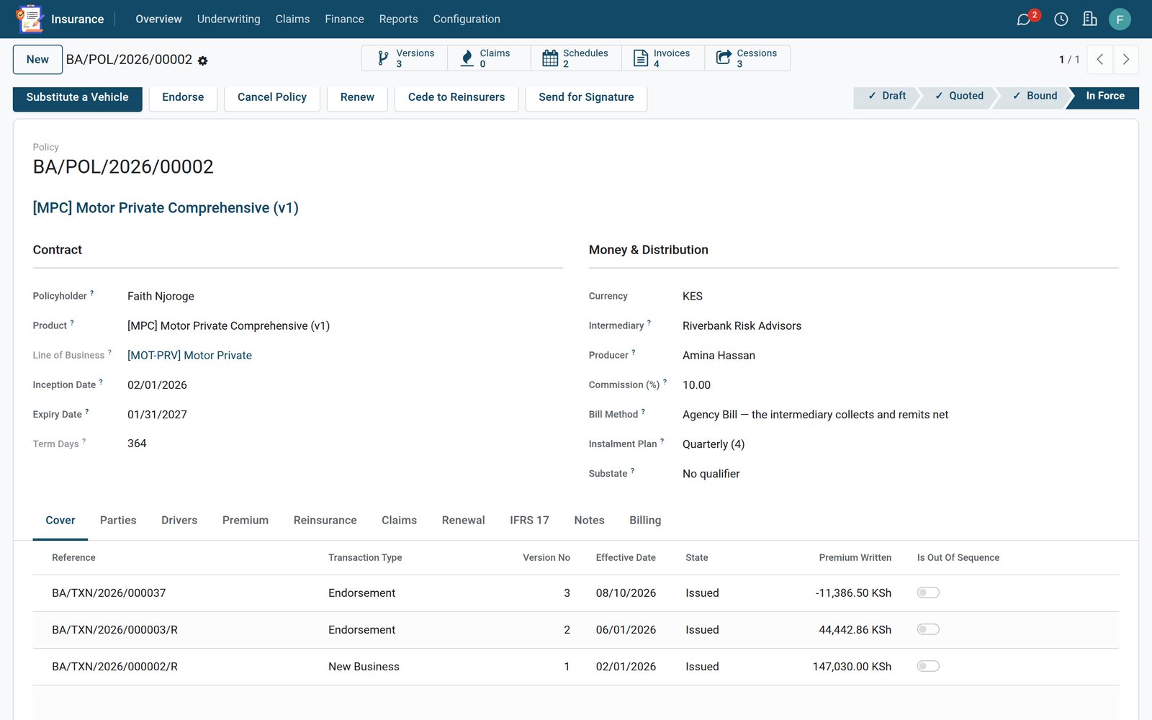Switch to the Notes tab

pyautogui.click(x=589, y=521)
